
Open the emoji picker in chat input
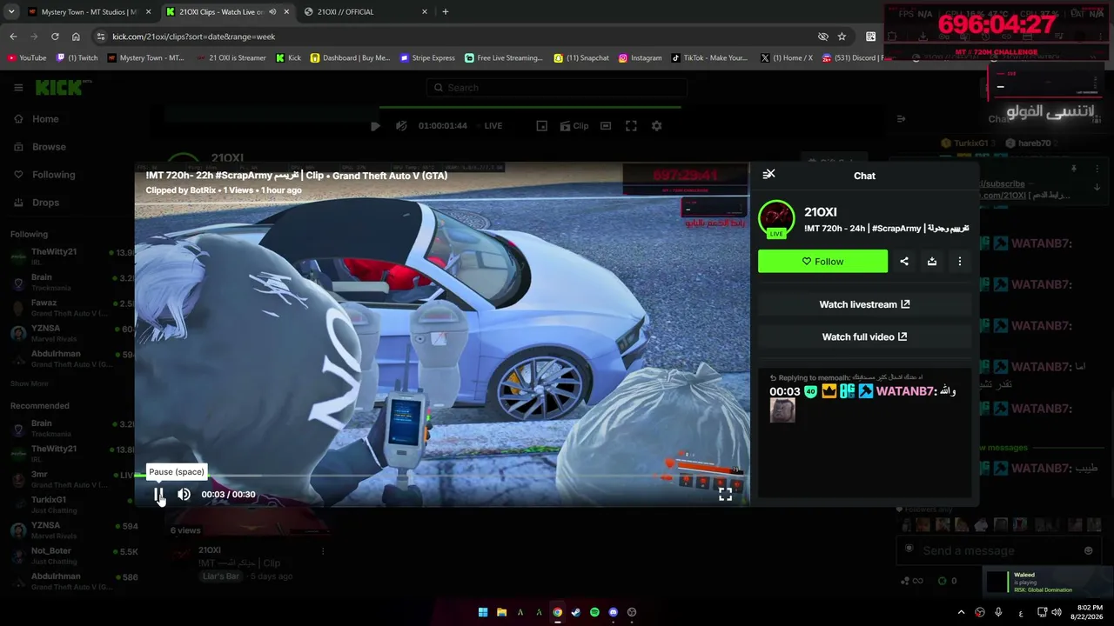pyautogui.click(x=1088, y=550)
